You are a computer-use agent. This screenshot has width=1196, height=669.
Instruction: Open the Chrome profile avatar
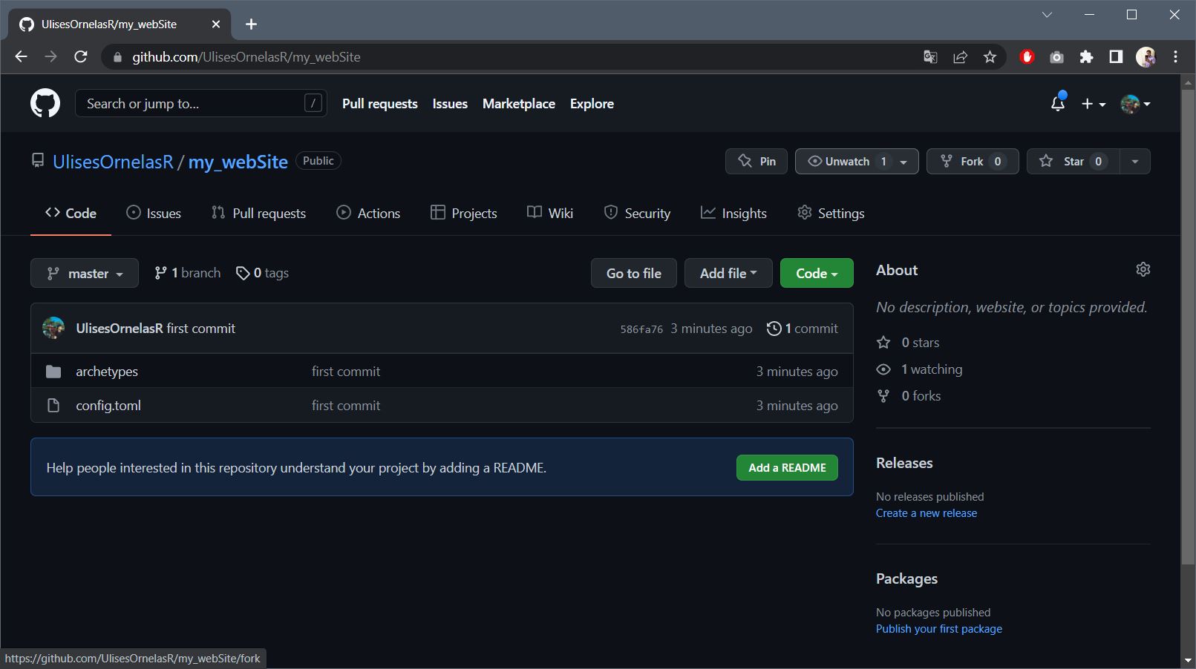(1146, 57)
